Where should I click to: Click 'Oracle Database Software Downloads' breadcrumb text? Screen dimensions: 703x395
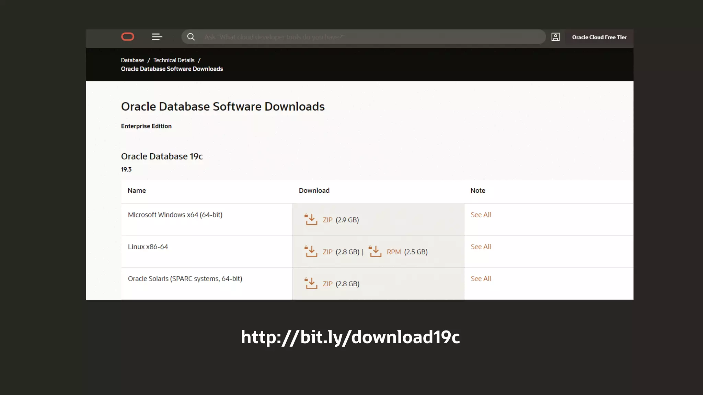pyautogui.click(x=172, y=69)
